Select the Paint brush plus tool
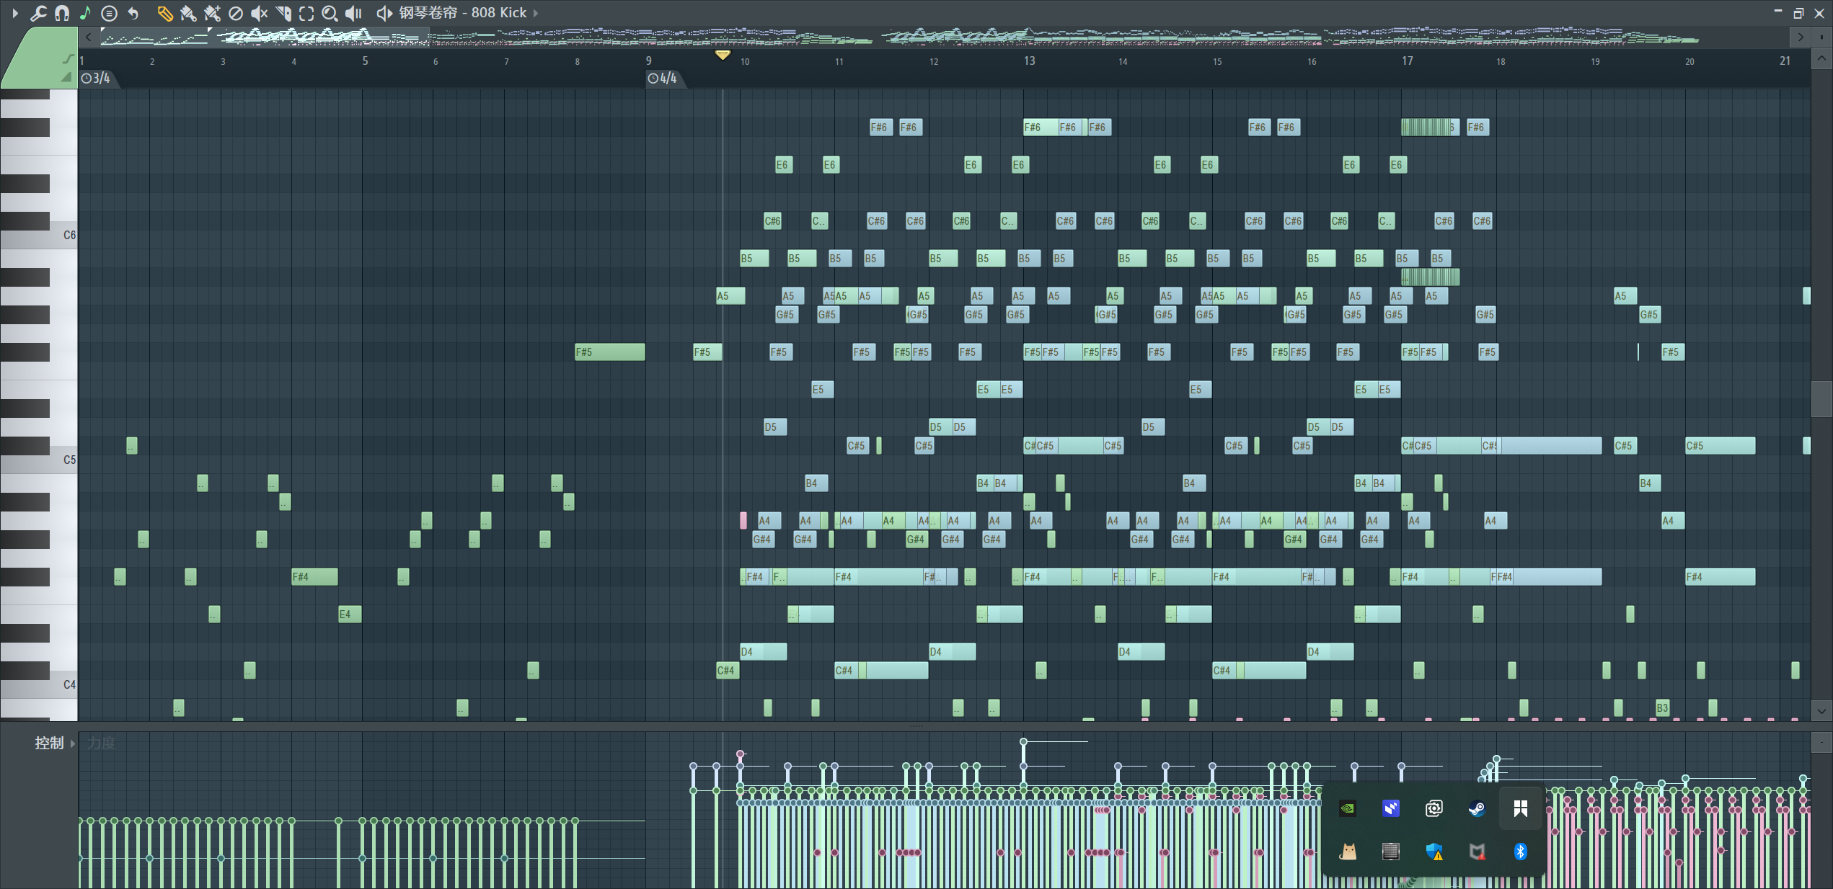This screenshot has height=889, width=1833. point(212,13)
